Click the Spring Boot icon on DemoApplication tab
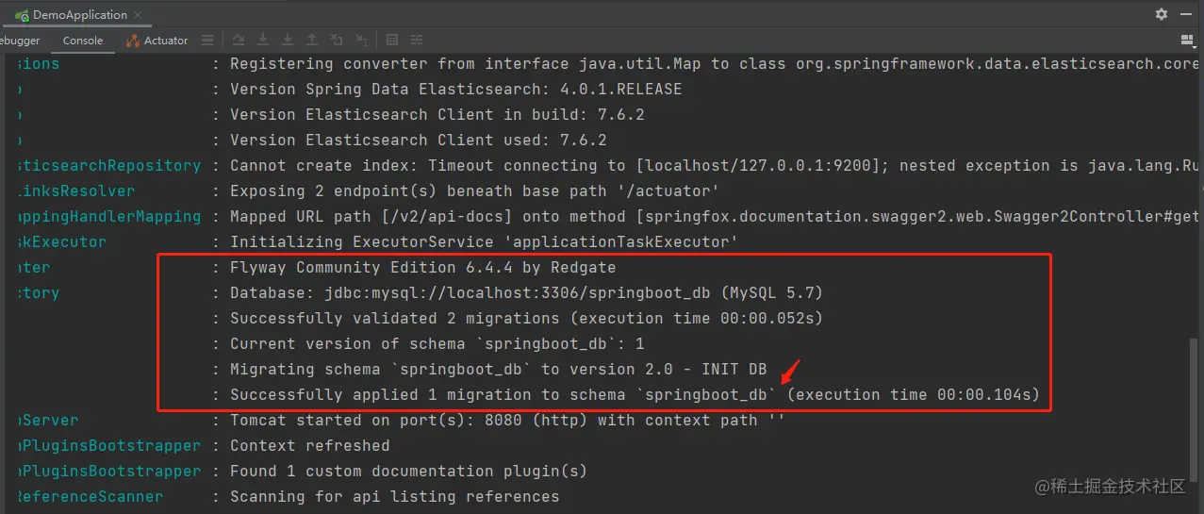This screenshot has width=1204, height=514. pos(21,15)
